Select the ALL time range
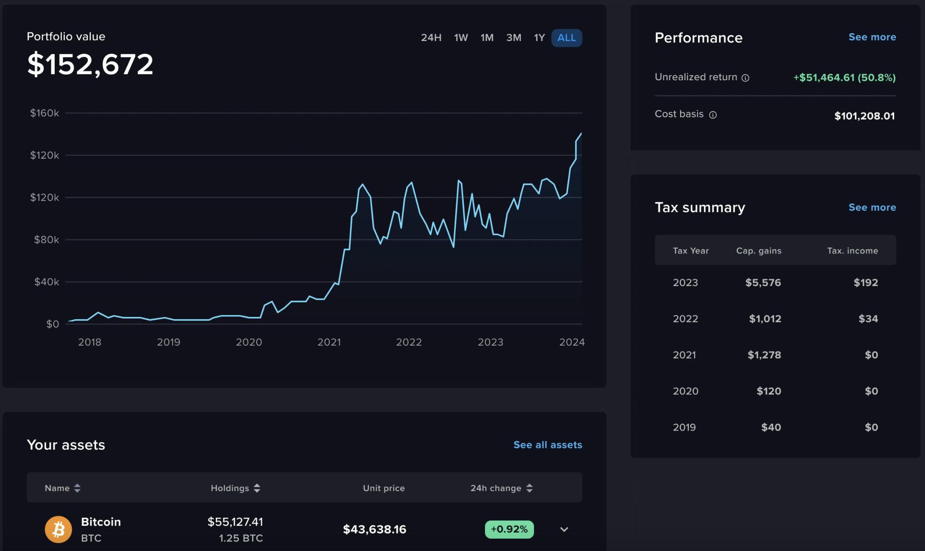 (x=566, y=38)
